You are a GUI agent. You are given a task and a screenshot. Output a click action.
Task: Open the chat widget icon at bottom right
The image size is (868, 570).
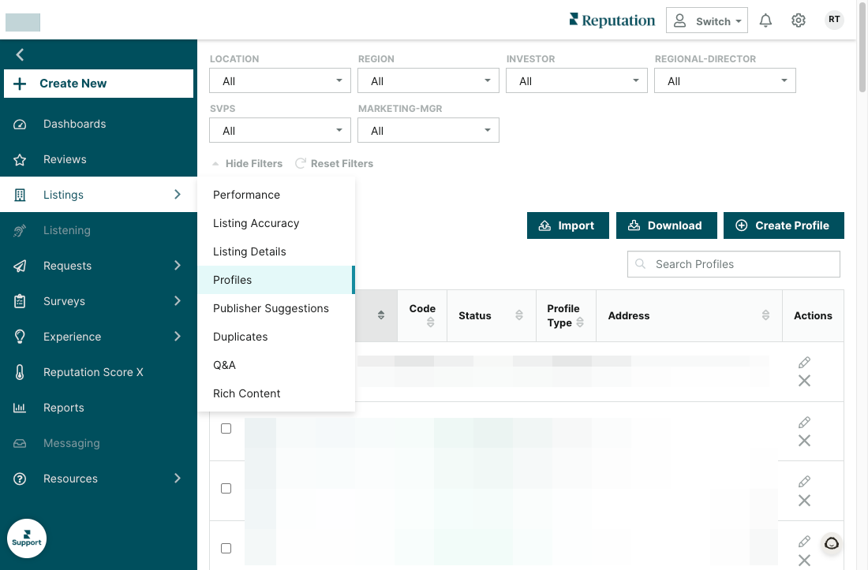pos(832,543)
